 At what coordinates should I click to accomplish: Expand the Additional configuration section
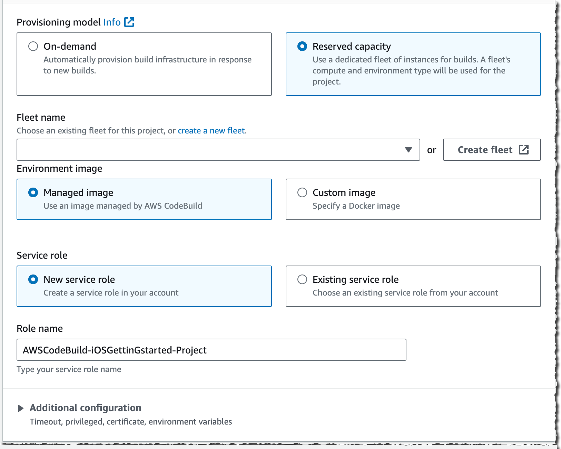tap(85, 408)
